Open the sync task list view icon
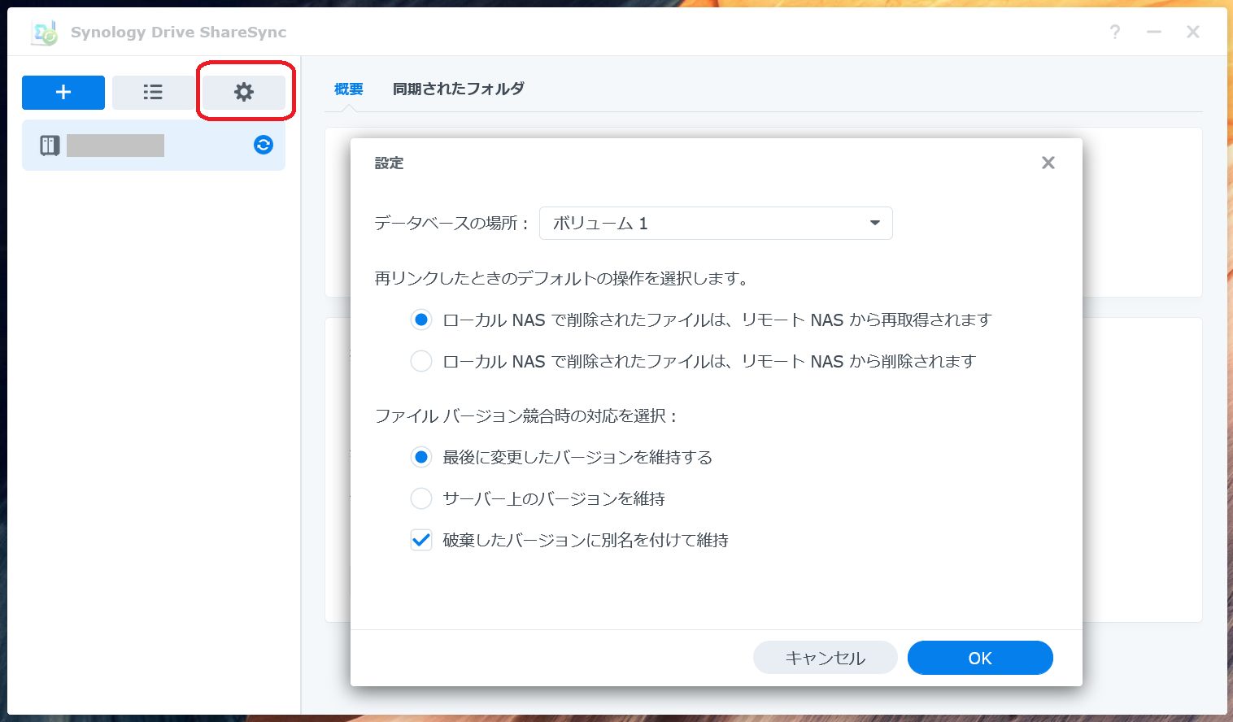This screenshot has width=1233, height=722. click(153, 92)
